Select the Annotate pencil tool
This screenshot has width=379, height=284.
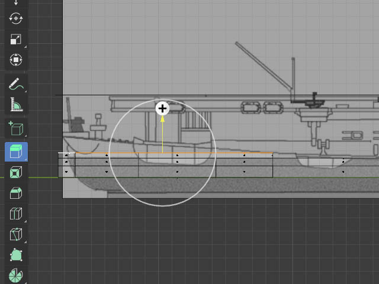pyautogui.click(x=16, y=84)
